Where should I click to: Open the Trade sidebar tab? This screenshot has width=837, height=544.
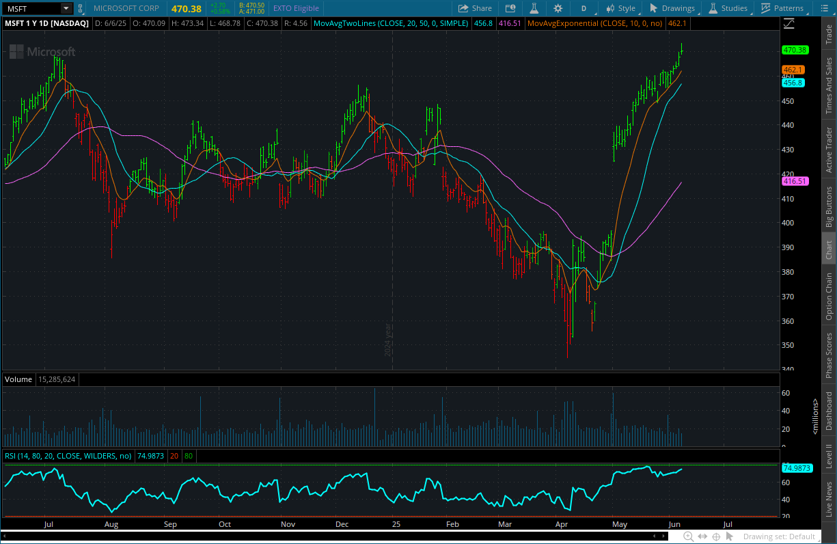pos(829,34)
